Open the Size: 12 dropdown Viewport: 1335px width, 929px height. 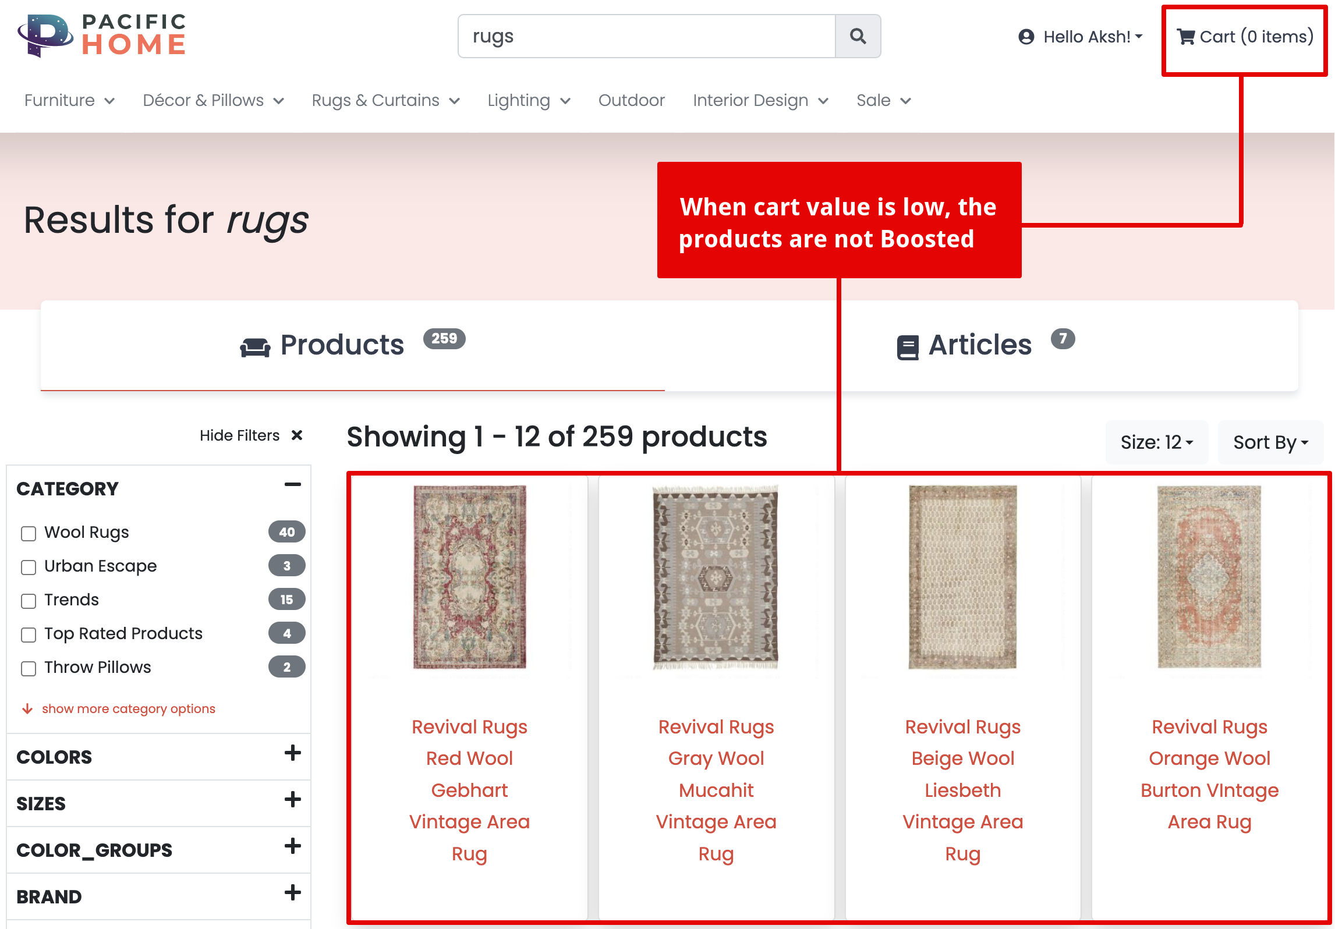(x=1156, y=442)
